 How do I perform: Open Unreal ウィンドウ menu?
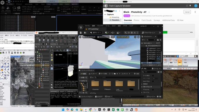(x=100, y=26)
